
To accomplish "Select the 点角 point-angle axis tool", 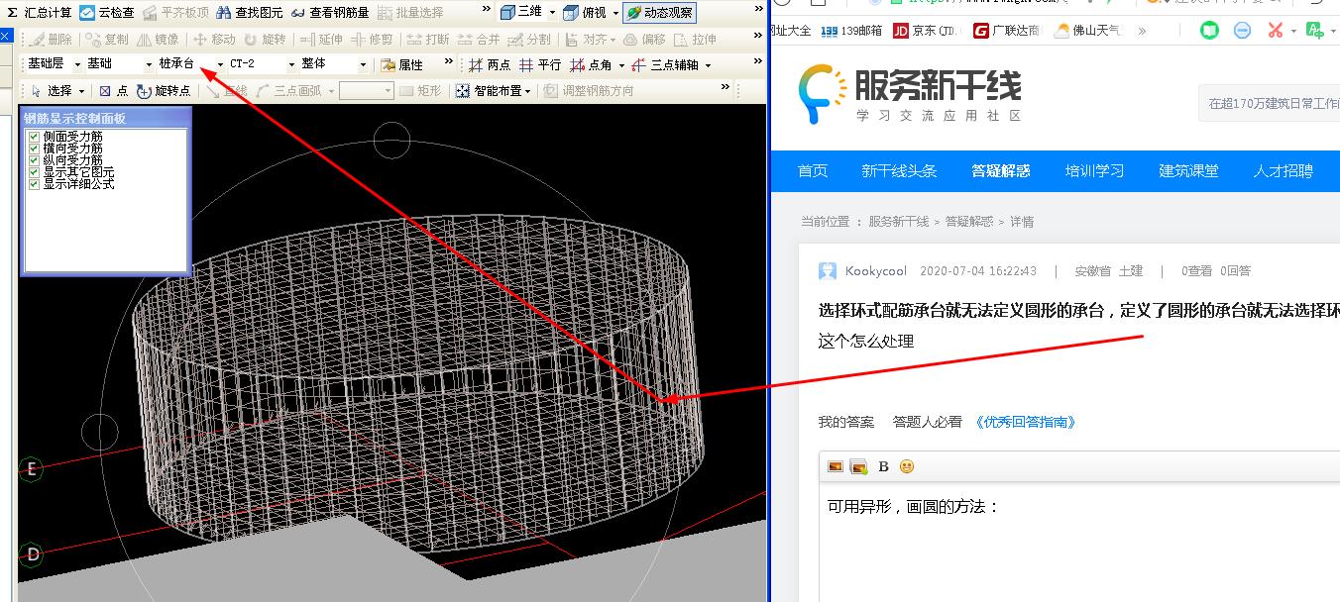I will point(591,64).
